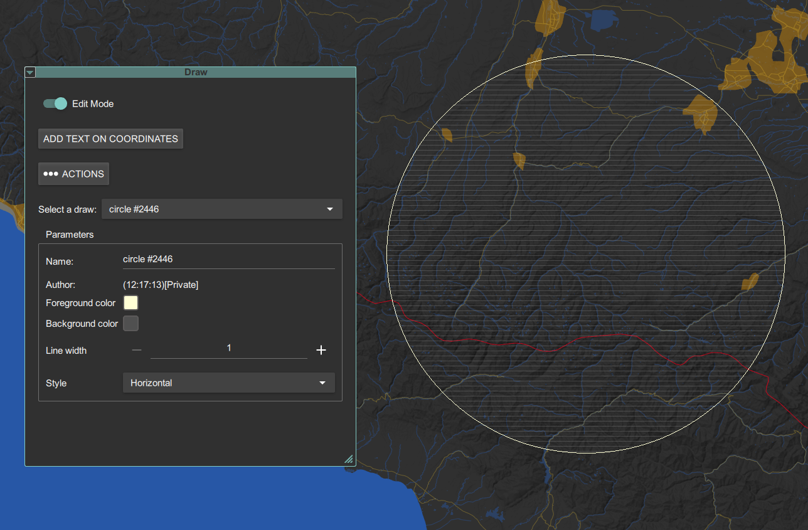The image size is (808, 530).
Task: Click the Draw panel title bar
Action: 196,73
